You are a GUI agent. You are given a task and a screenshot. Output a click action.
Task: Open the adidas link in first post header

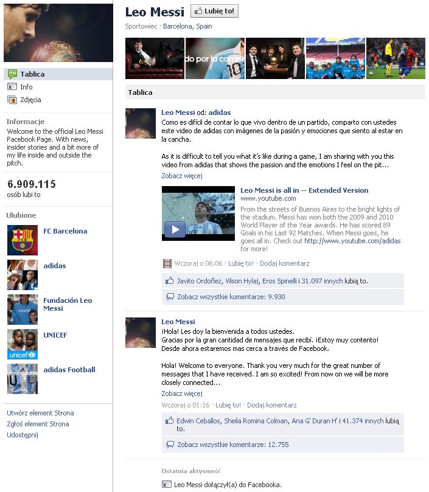tap(220, 113)
